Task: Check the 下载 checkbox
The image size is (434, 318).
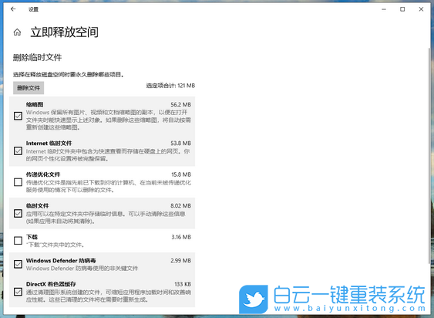Action: tap(18, 240)
